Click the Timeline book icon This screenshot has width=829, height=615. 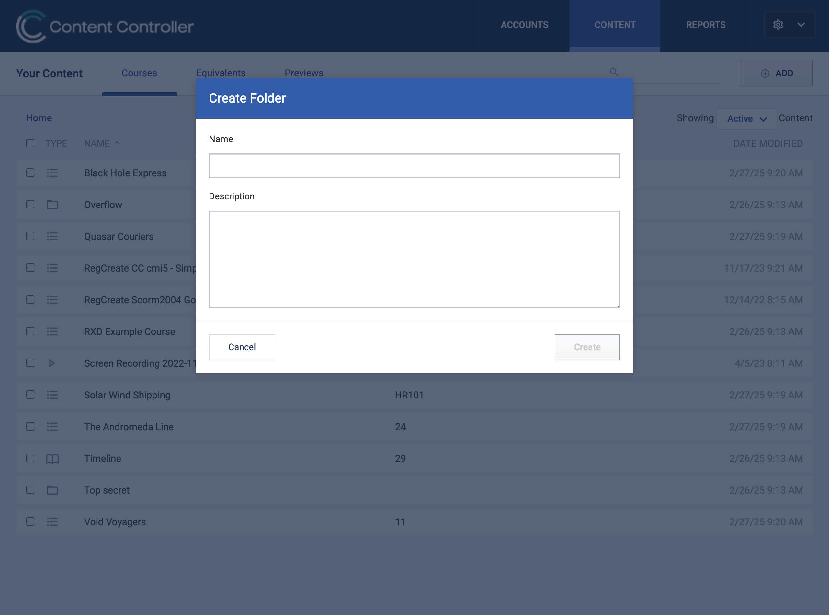[52, 458]
